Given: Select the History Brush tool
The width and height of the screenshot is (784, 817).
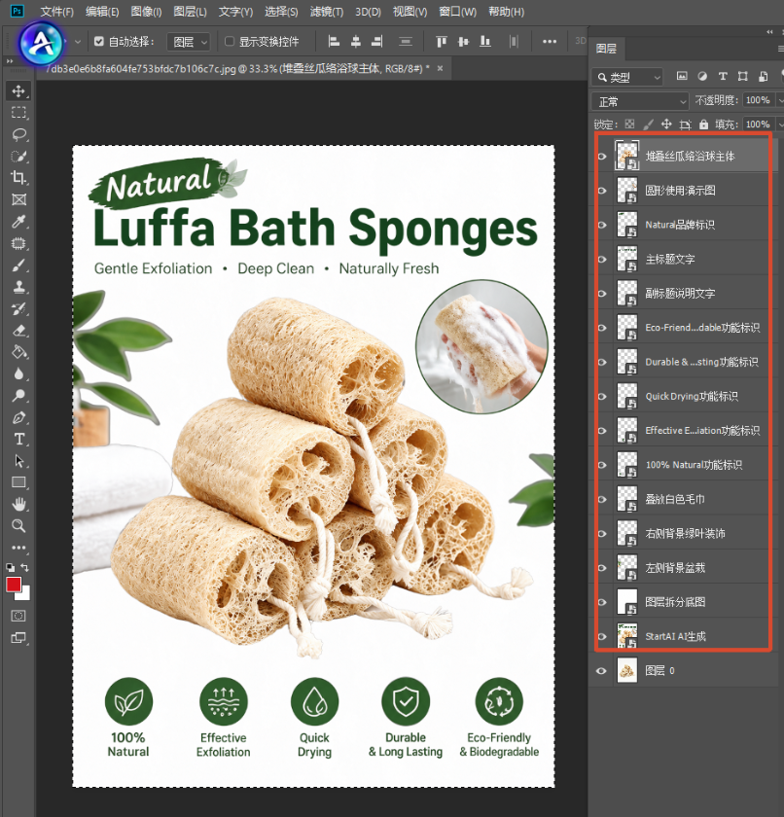Looking at the screenshot, I should [x=18, y=308].
